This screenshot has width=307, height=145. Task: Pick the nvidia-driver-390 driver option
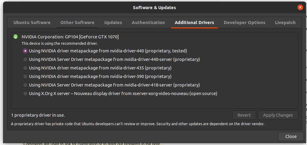tap(26, 76)
